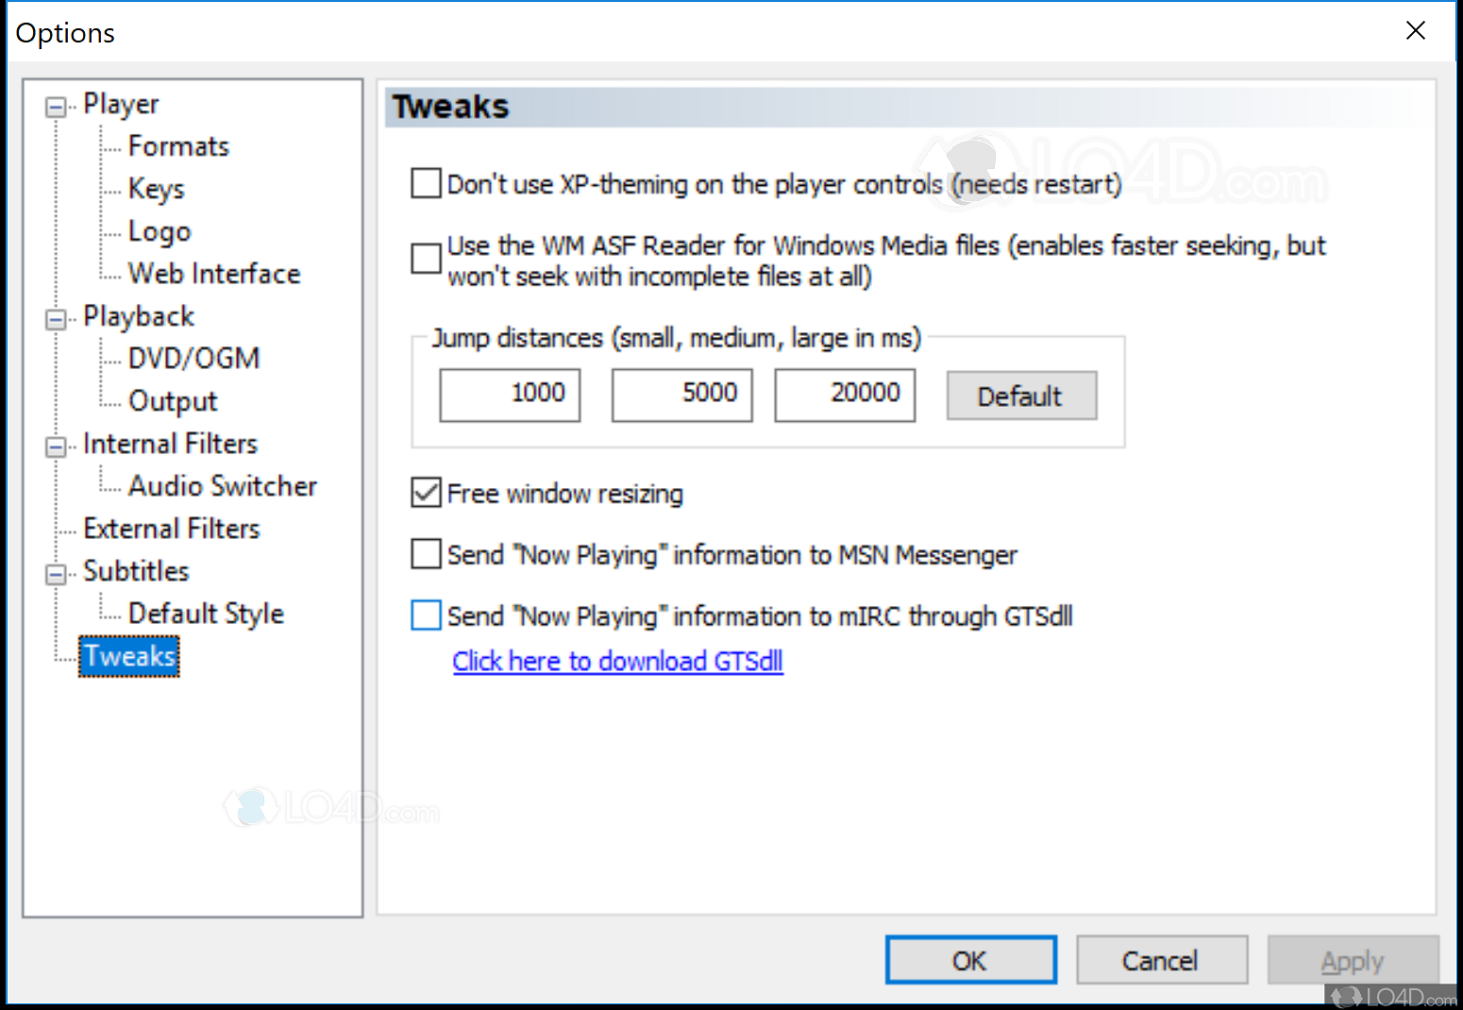Open the Keys configuration page
The image size is (1463, 1010).
[156, 189]
